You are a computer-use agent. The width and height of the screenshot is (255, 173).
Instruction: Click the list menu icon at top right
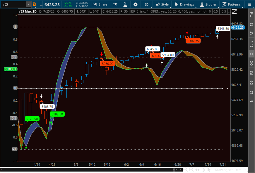point(250,4)
